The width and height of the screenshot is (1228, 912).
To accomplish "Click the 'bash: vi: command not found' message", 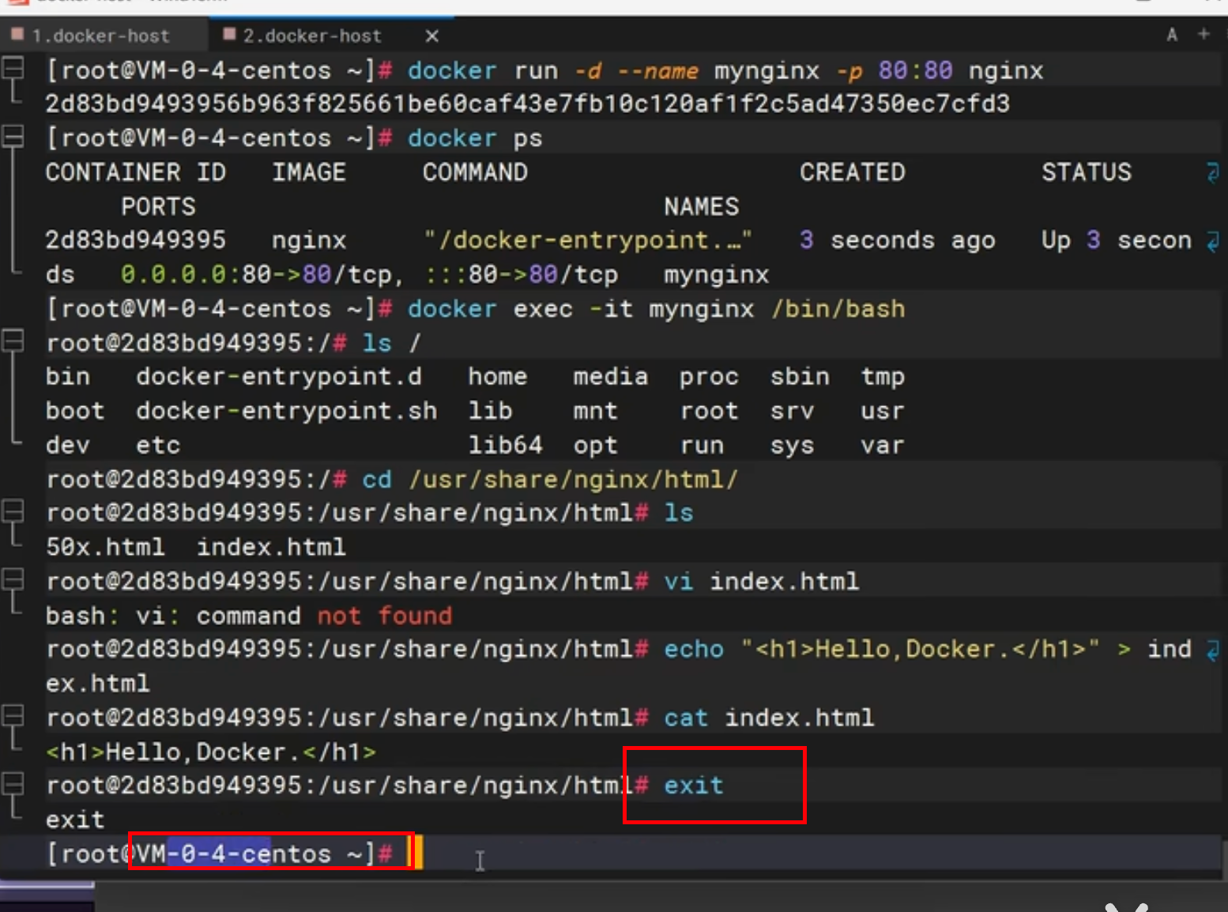I will click(249, 615).
